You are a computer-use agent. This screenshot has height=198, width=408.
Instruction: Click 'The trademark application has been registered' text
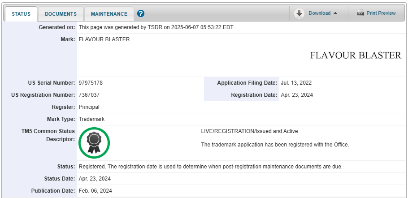(275, 145)
